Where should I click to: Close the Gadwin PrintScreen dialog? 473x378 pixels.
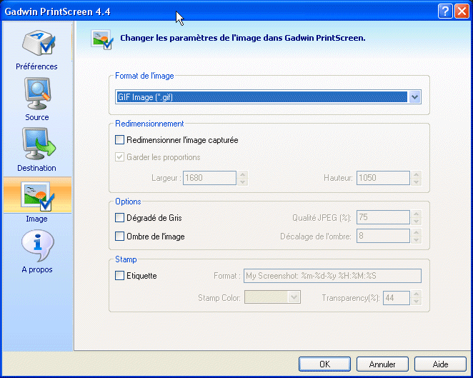(x=462, y=11)
